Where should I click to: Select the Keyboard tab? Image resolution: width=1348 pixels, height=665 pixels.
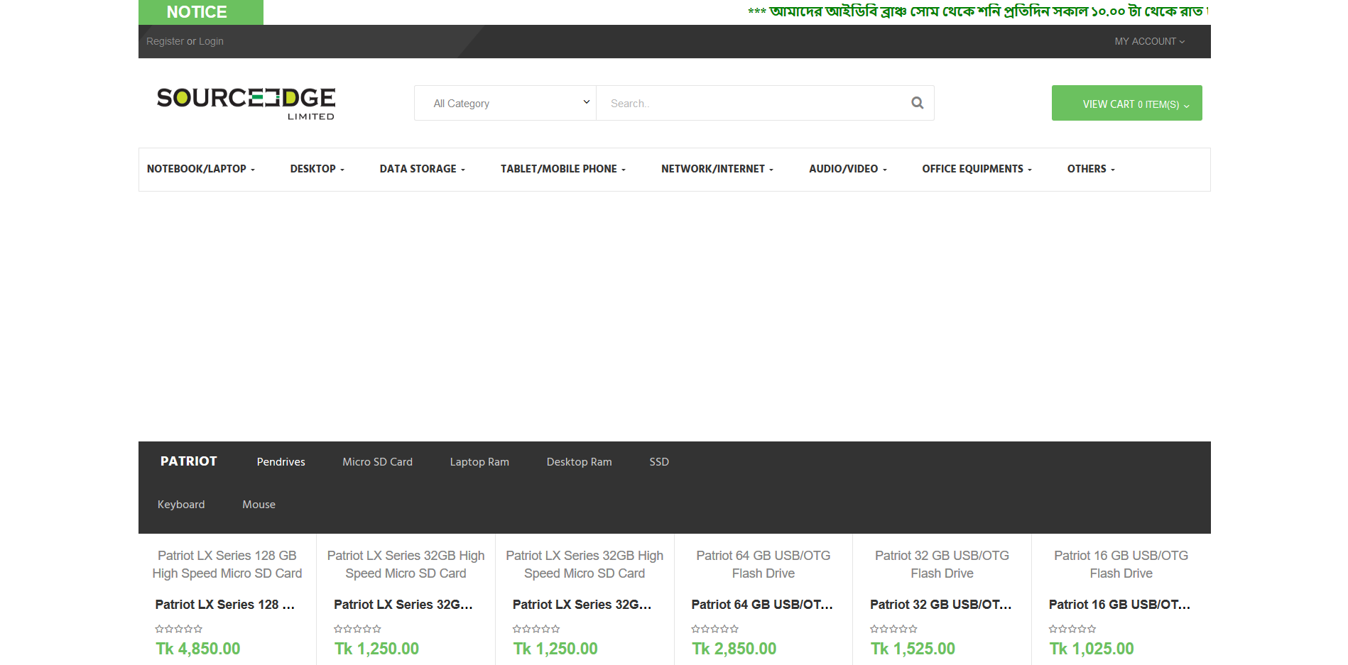pyautogui.click(x=181, y=505)
